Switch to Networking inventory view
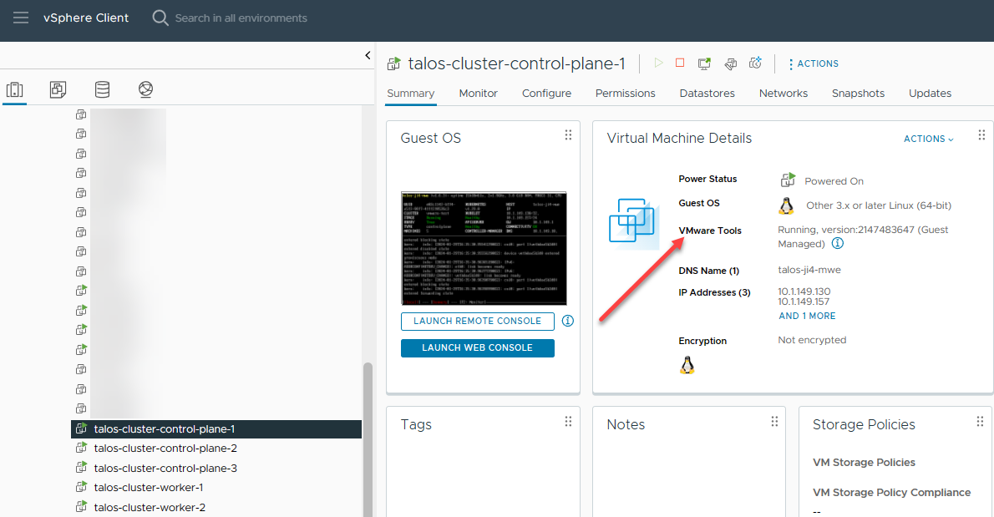 145,90
